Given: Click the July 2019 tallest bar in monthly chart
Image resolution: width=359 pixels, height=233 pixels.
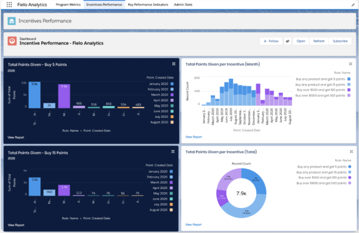Looking at the screenshot, I should coord(231,92).
